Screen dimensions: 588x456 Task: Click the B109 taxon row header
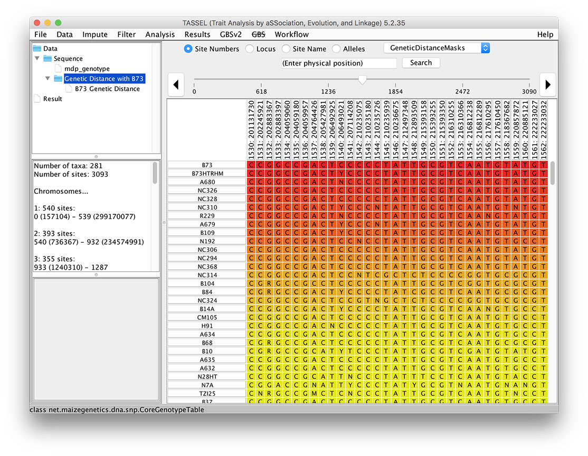(x=207, y=233)
